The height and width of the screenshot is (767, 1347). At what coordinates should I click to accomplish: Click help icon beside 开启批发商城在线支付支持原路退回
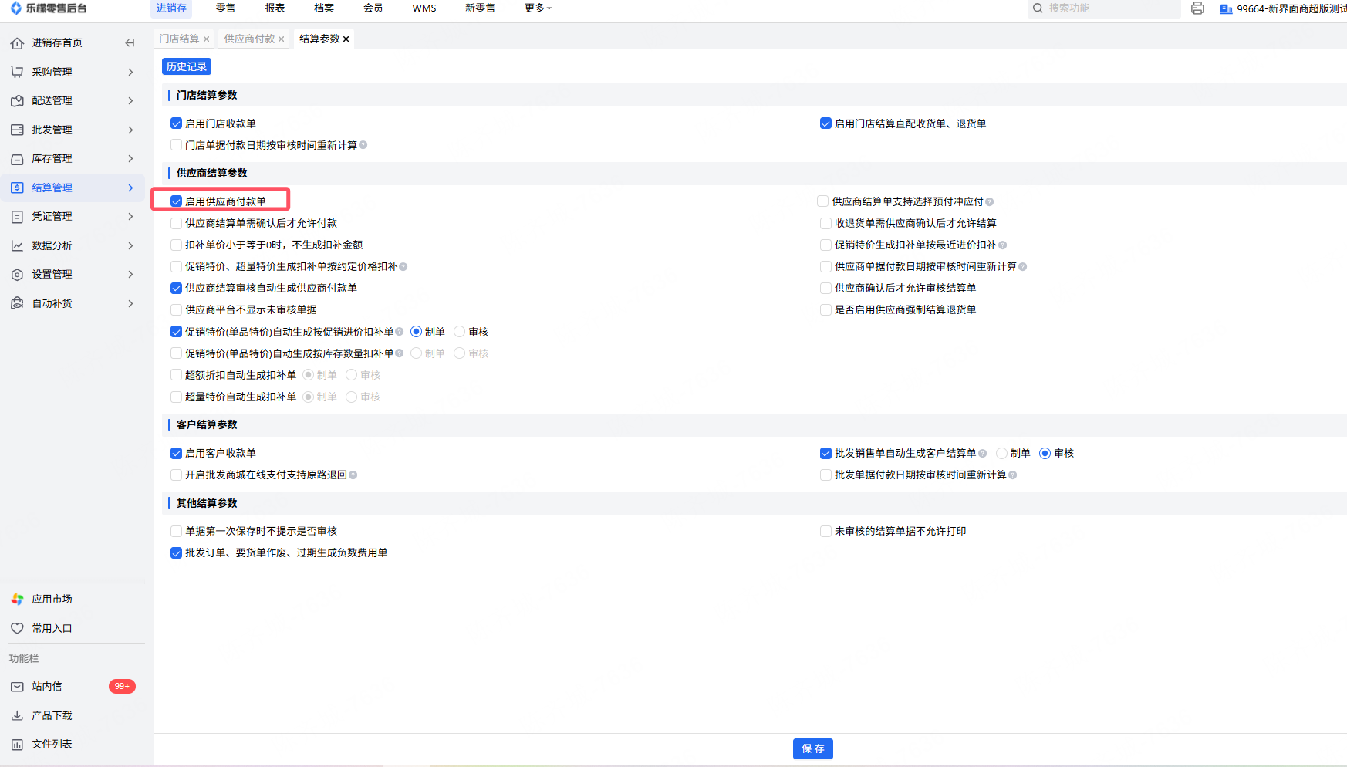tap(353, 475)
